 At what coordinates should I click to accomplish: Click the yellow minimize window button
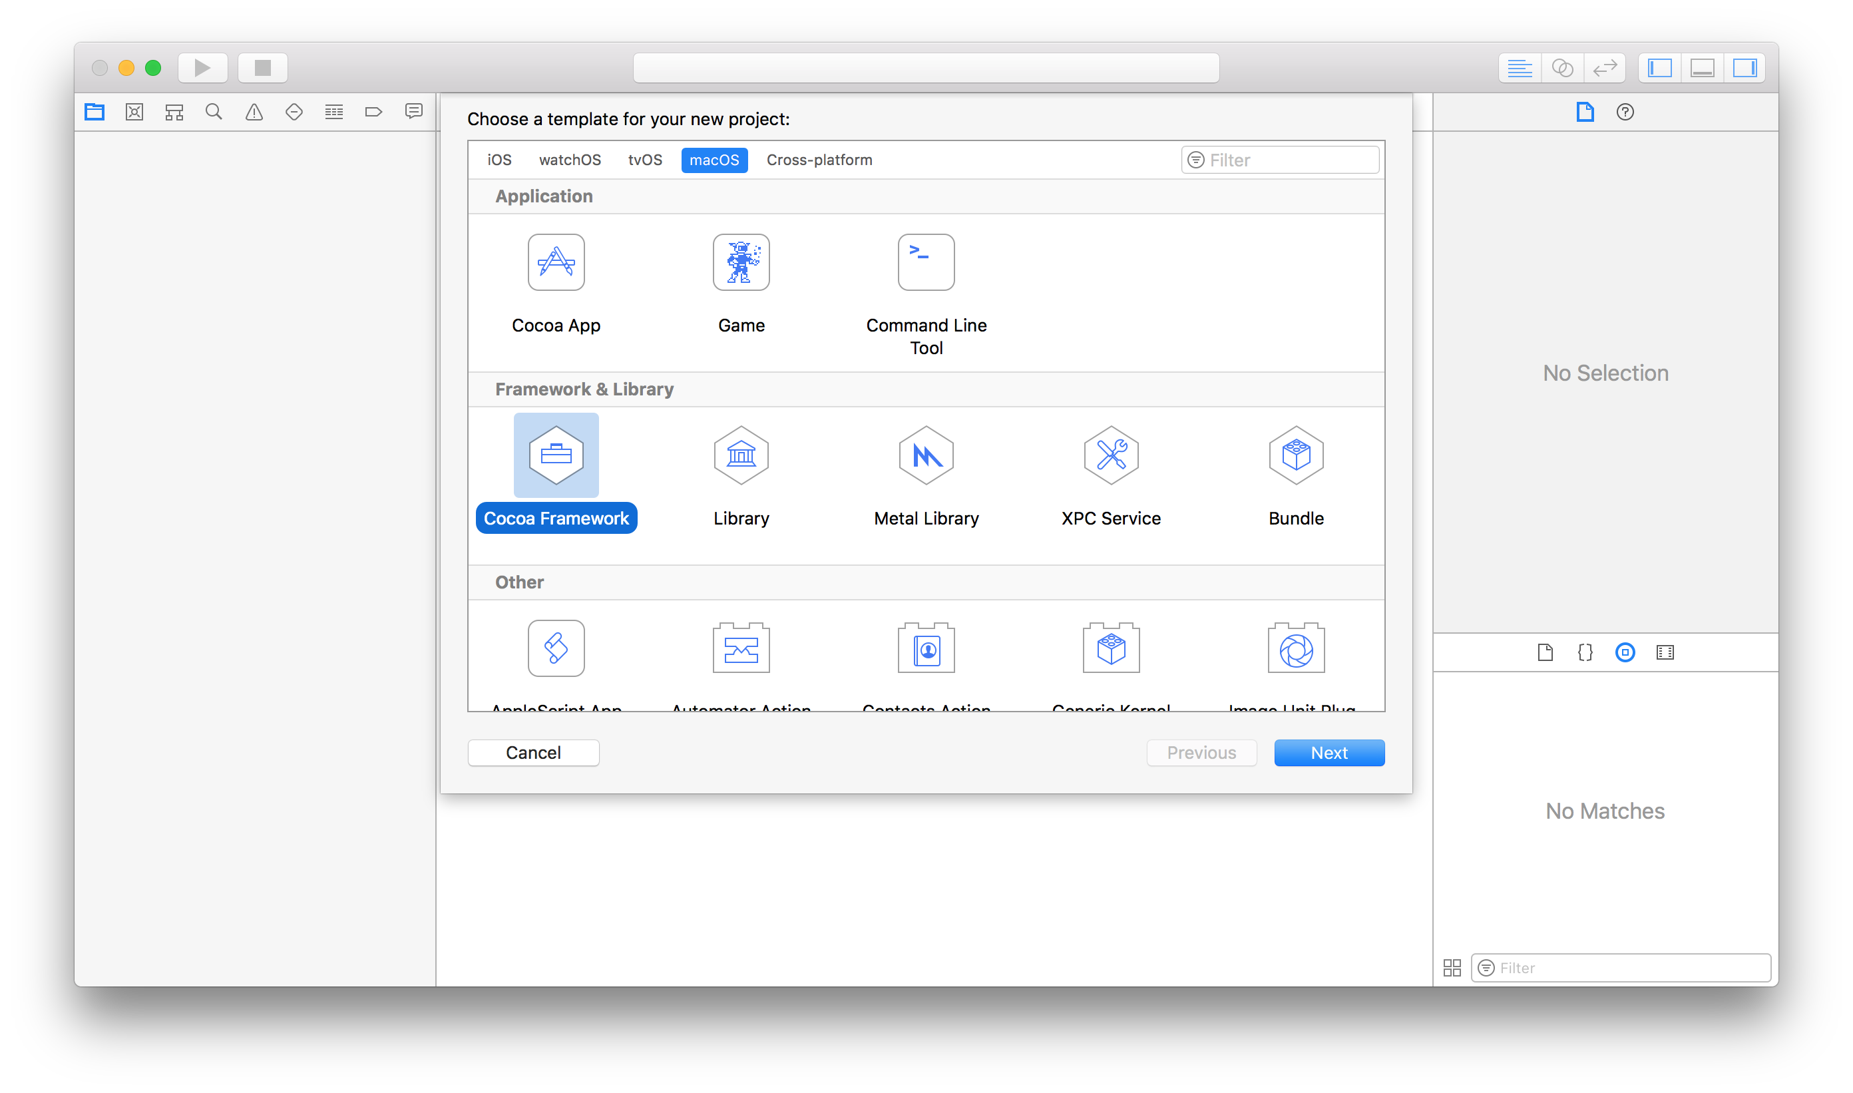pos(126,68)
